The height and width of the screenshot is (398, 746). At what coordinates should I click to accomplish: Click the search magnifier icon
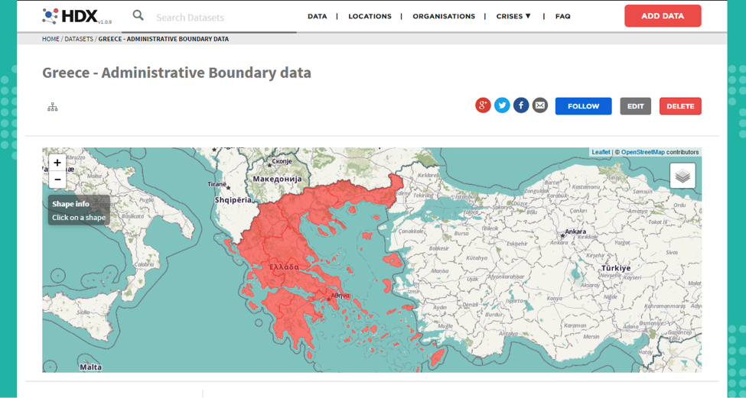tap(138, 15)
